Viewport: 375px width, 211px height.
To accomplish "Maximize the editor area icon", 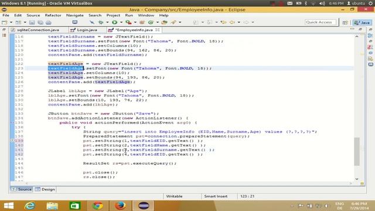I will point(360,29).
